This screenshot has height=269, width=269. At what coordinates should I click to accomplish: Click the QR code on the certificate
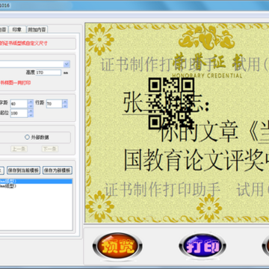171,103
